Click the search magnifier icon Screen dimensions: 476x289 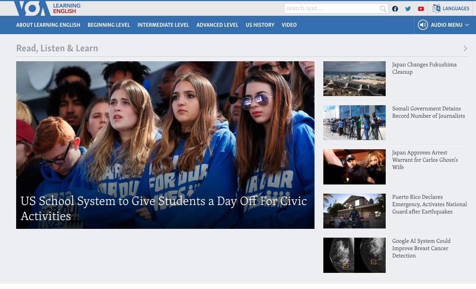(x=383, y=9)
